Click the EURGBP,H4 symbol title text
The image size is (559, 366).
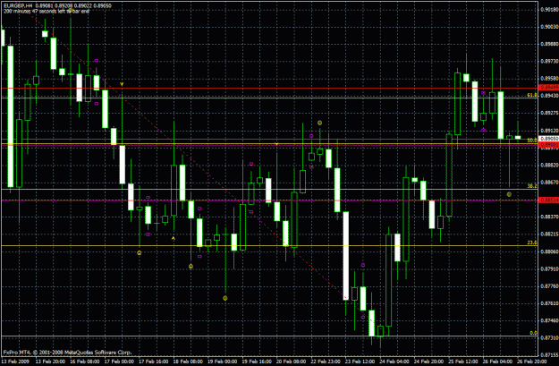coord(18,5)
